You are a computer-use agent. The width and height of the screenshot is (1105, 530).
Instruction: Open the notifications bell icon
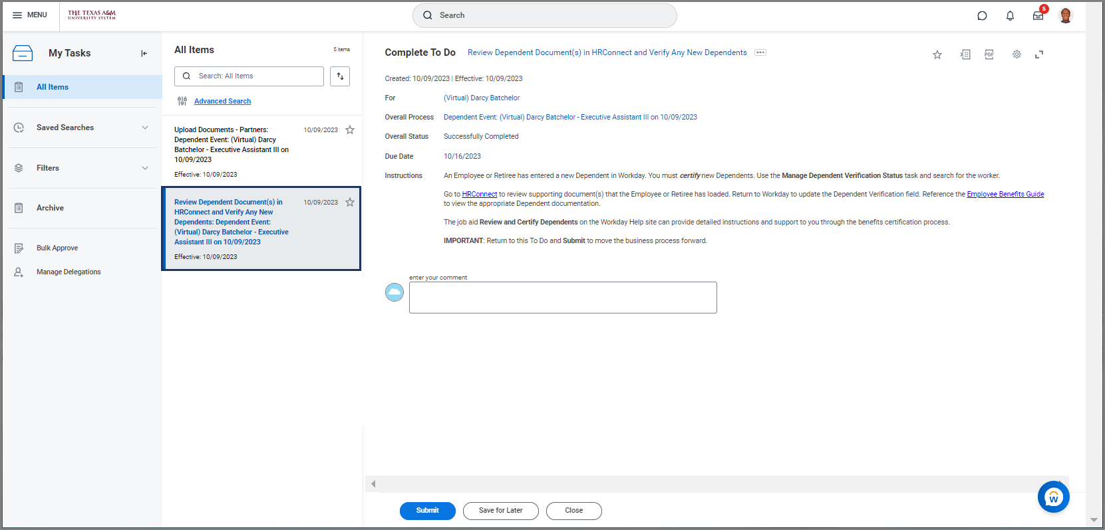tap(1010, 16)
